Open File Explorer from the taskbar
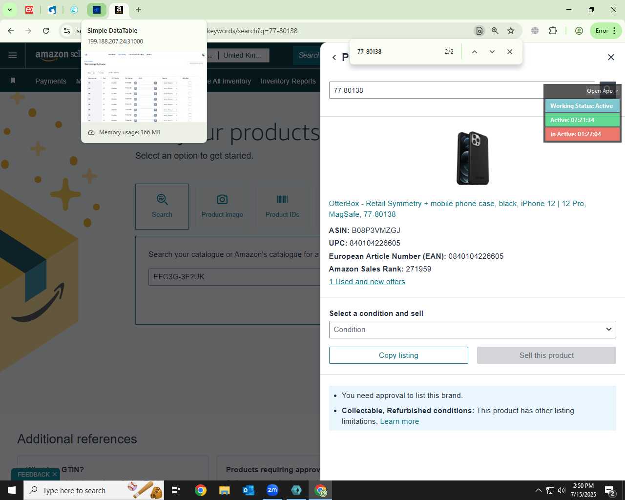This screenshot has height=500, width=625. coord(224,490)
